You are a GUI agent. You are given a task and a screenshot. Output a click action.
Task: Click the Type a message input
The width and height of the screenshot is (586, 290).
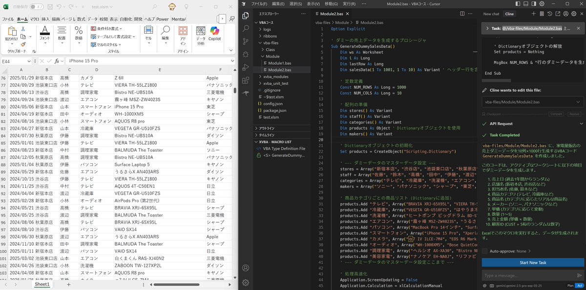point(533,276)
